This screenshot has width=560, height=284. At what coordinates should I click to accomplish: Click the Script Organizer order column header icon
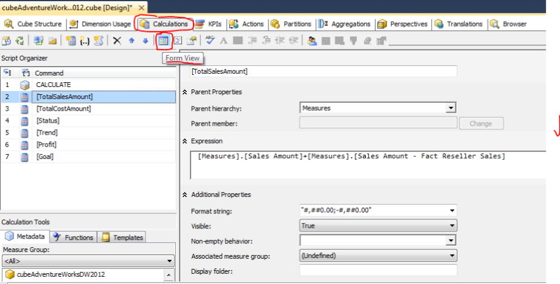(x=7, y=73)
